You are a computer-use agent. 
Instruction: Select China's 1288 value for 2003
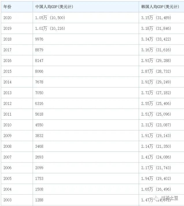tap(39, 200)
